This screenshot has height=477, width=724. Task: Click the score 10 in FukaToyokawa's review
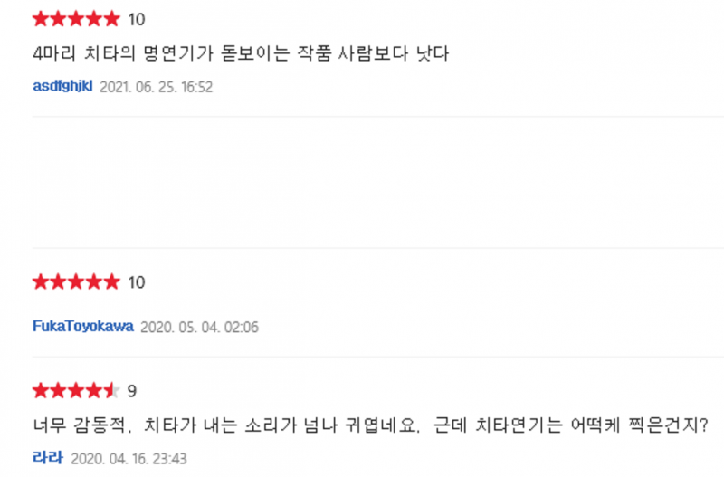tap(137, 282)
